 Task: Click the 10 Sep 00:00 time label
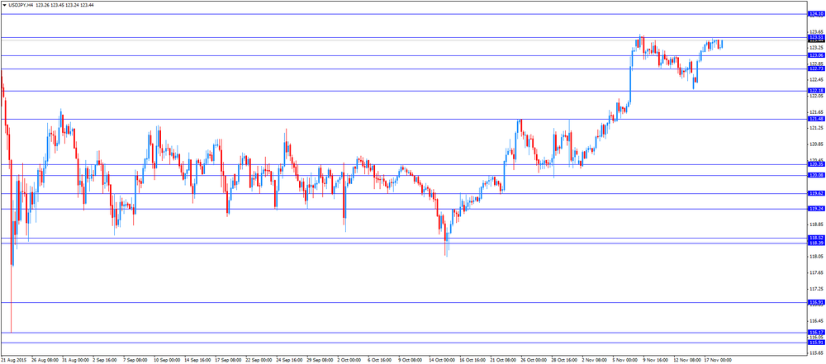[x=167, y=361]
